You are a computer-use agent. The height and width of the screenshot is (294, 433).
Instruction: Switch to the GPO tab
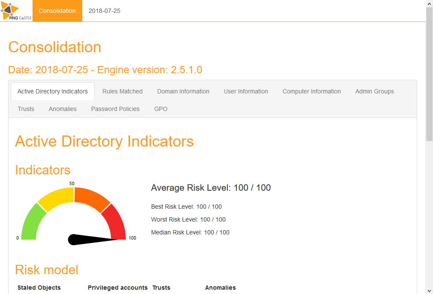161,109
